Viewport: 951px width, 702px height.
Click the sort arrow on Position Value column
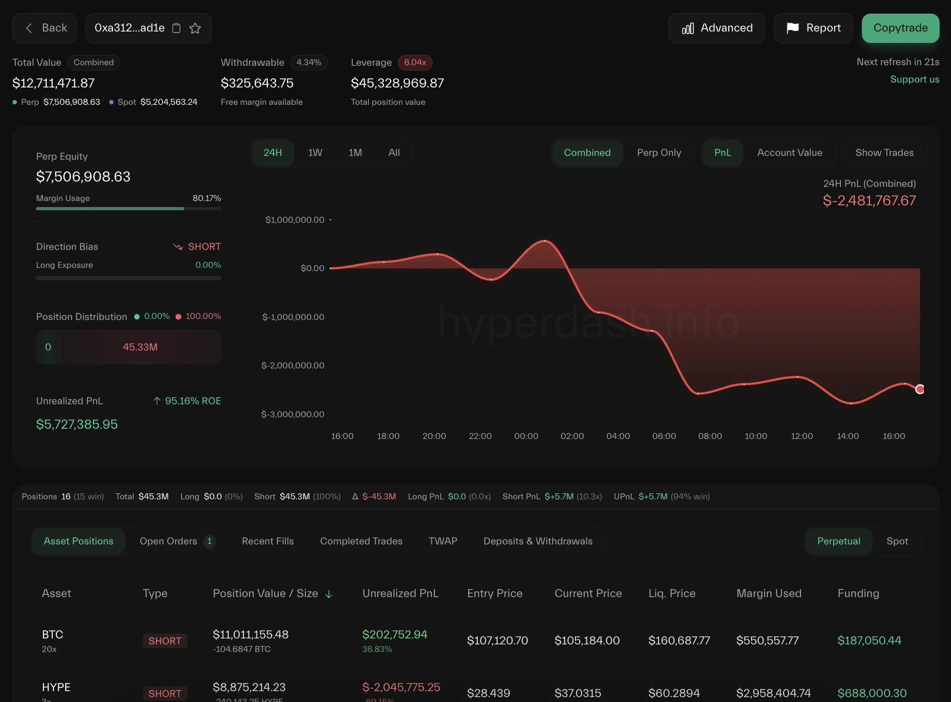click(x=329, y=594)
